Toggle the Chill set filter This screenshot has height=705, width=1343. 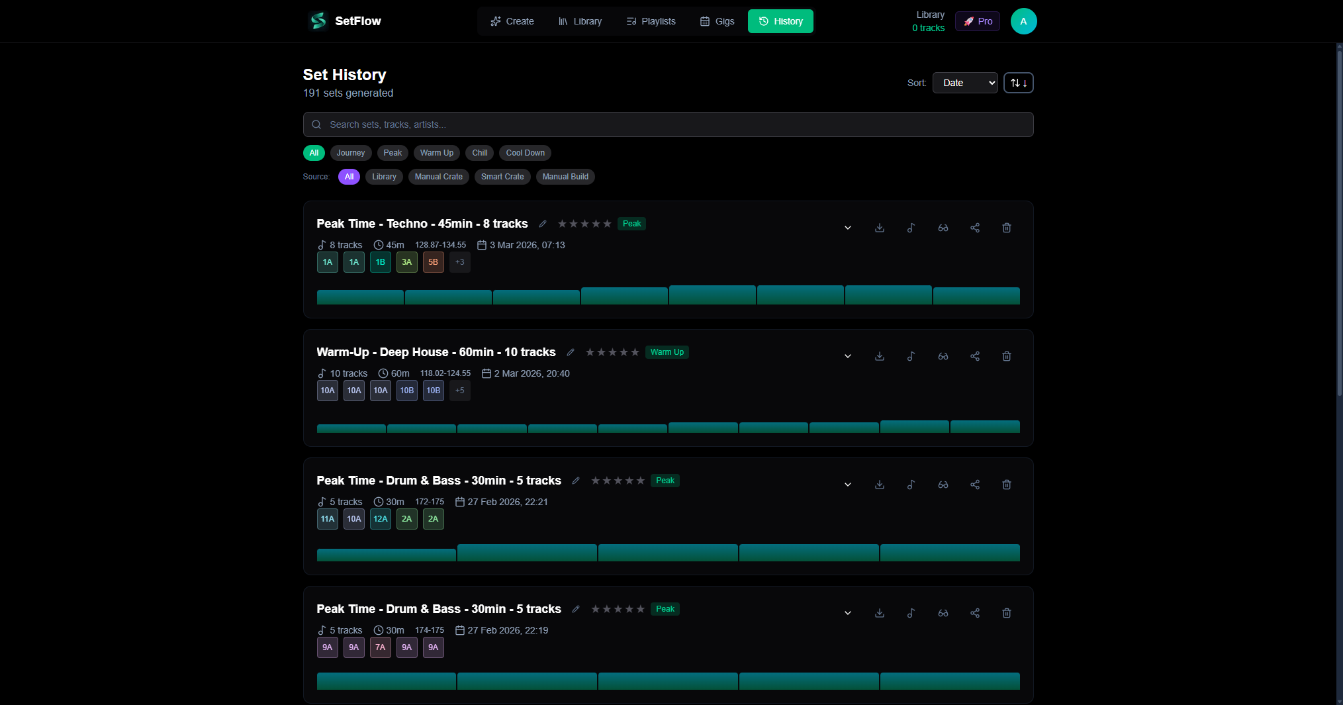point(479,153)
